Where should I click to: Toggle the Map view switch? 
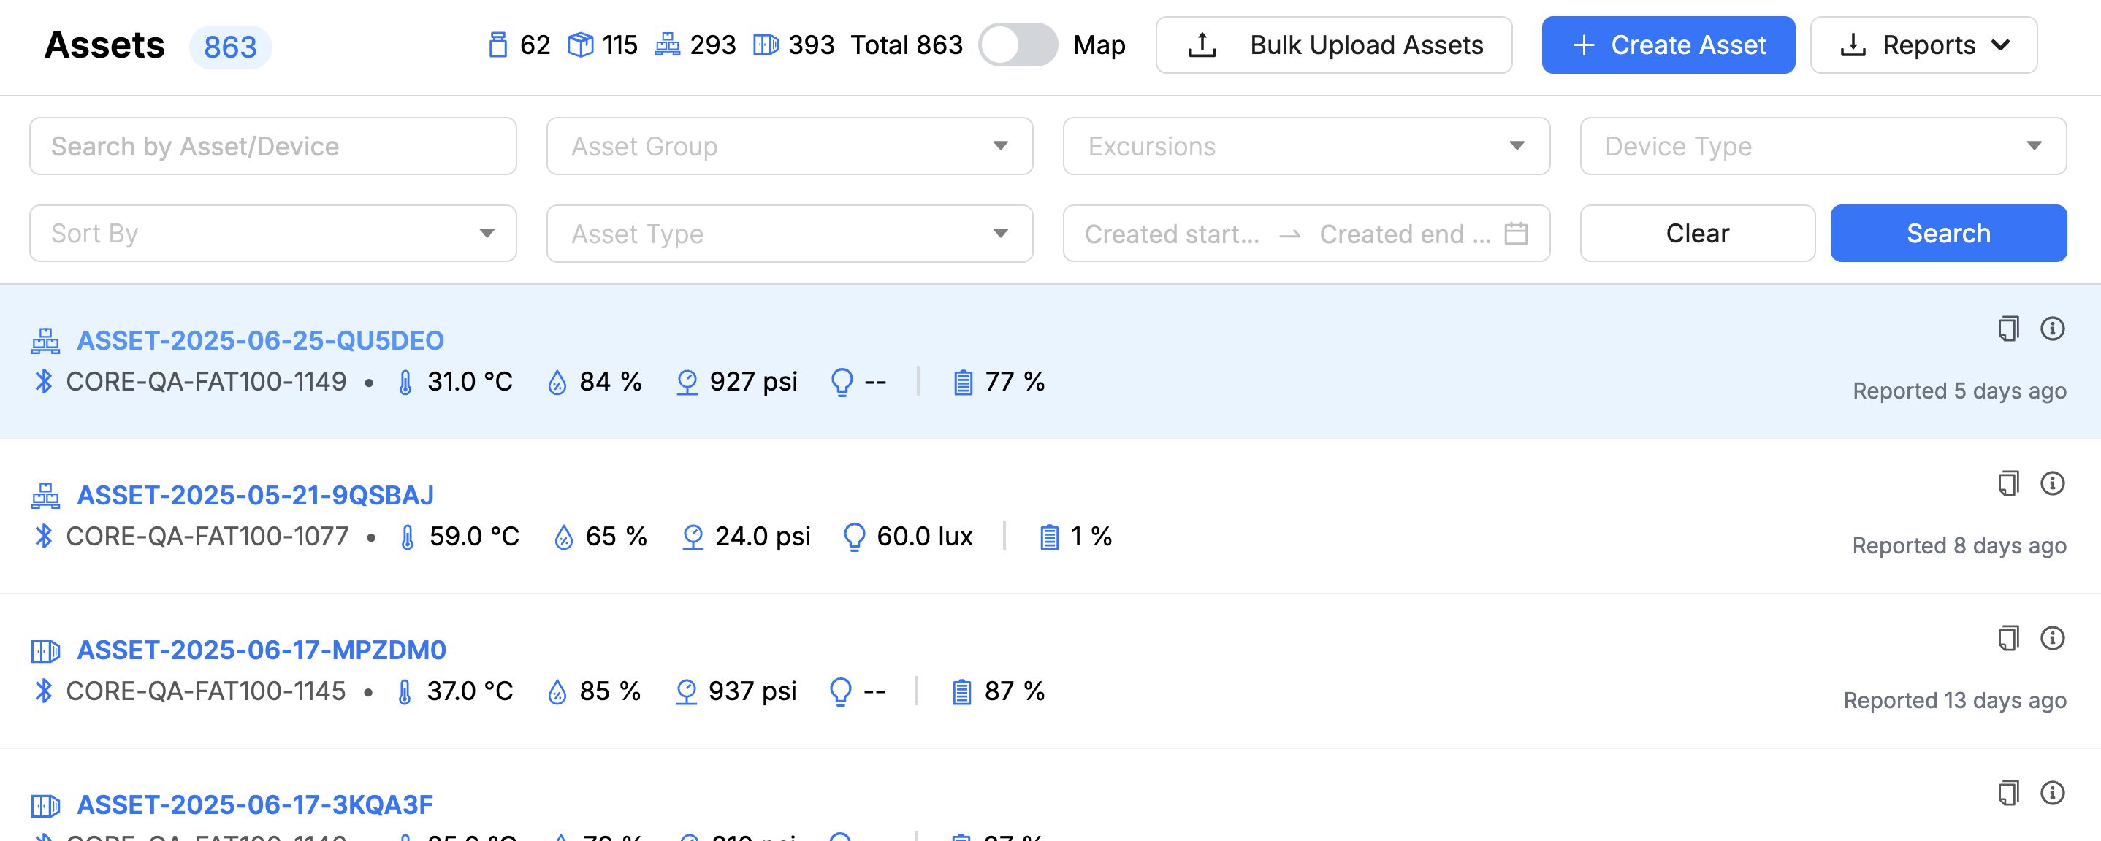pyautogui.click(x=1017, y=45)
